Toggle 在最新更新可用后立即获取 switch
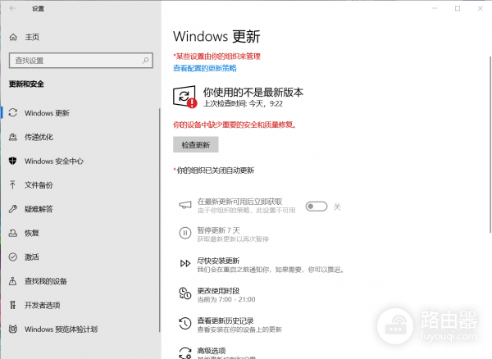Viewport: 492px width, 359px height. tap(317, 207)
